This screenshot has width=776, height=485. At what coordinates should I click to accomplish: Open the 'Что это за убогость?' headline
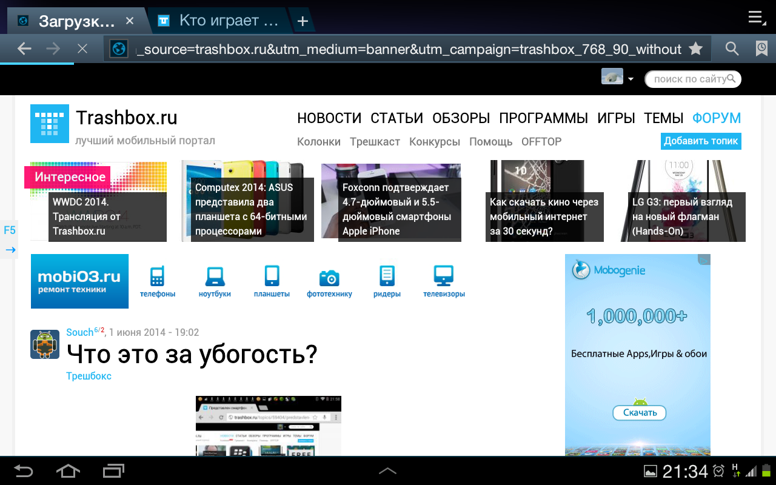[x=192, y=354]
